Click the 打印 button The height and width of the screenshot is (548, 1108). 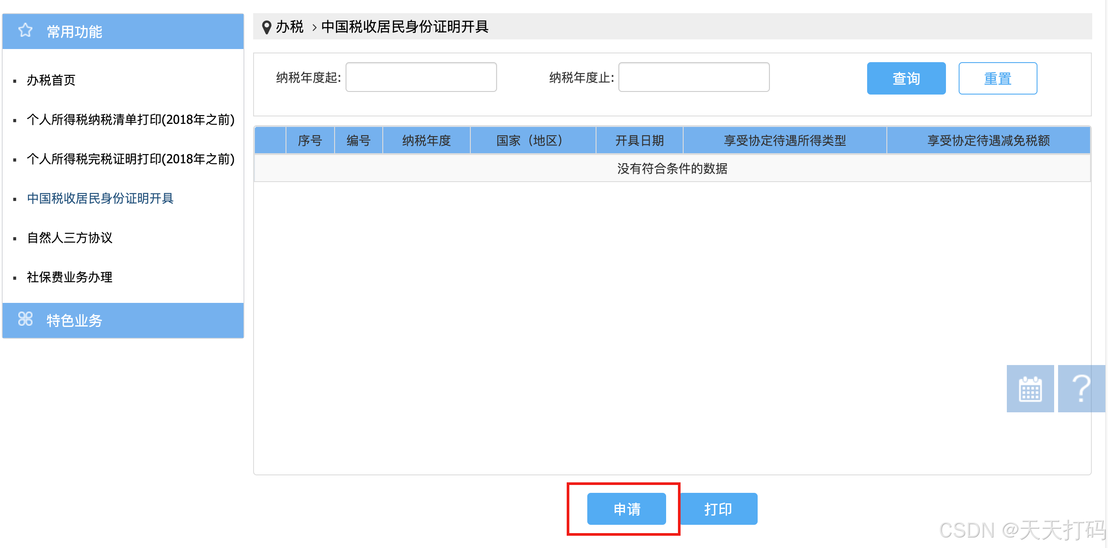tap(718, 509)
